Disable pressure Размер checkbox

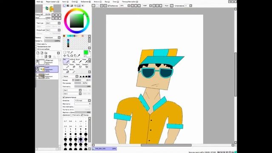click(82, 115)
